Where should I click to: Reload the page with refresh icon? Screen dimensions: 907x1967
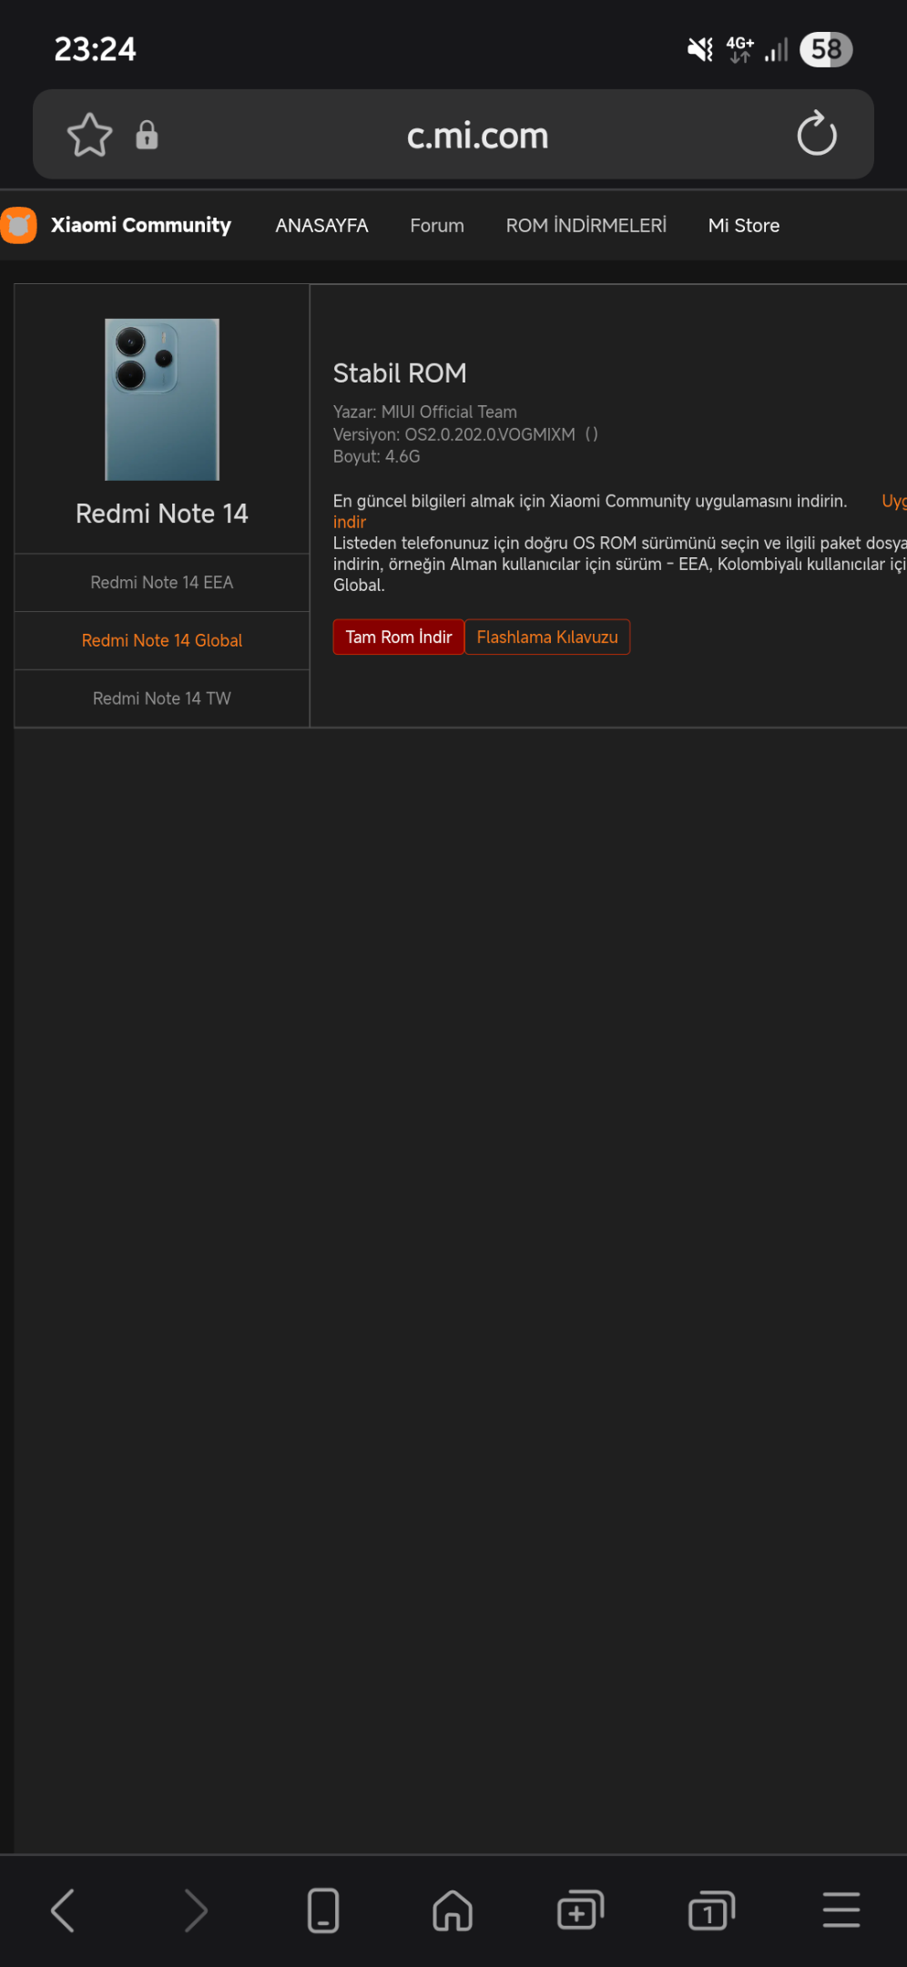pos(817,134)
